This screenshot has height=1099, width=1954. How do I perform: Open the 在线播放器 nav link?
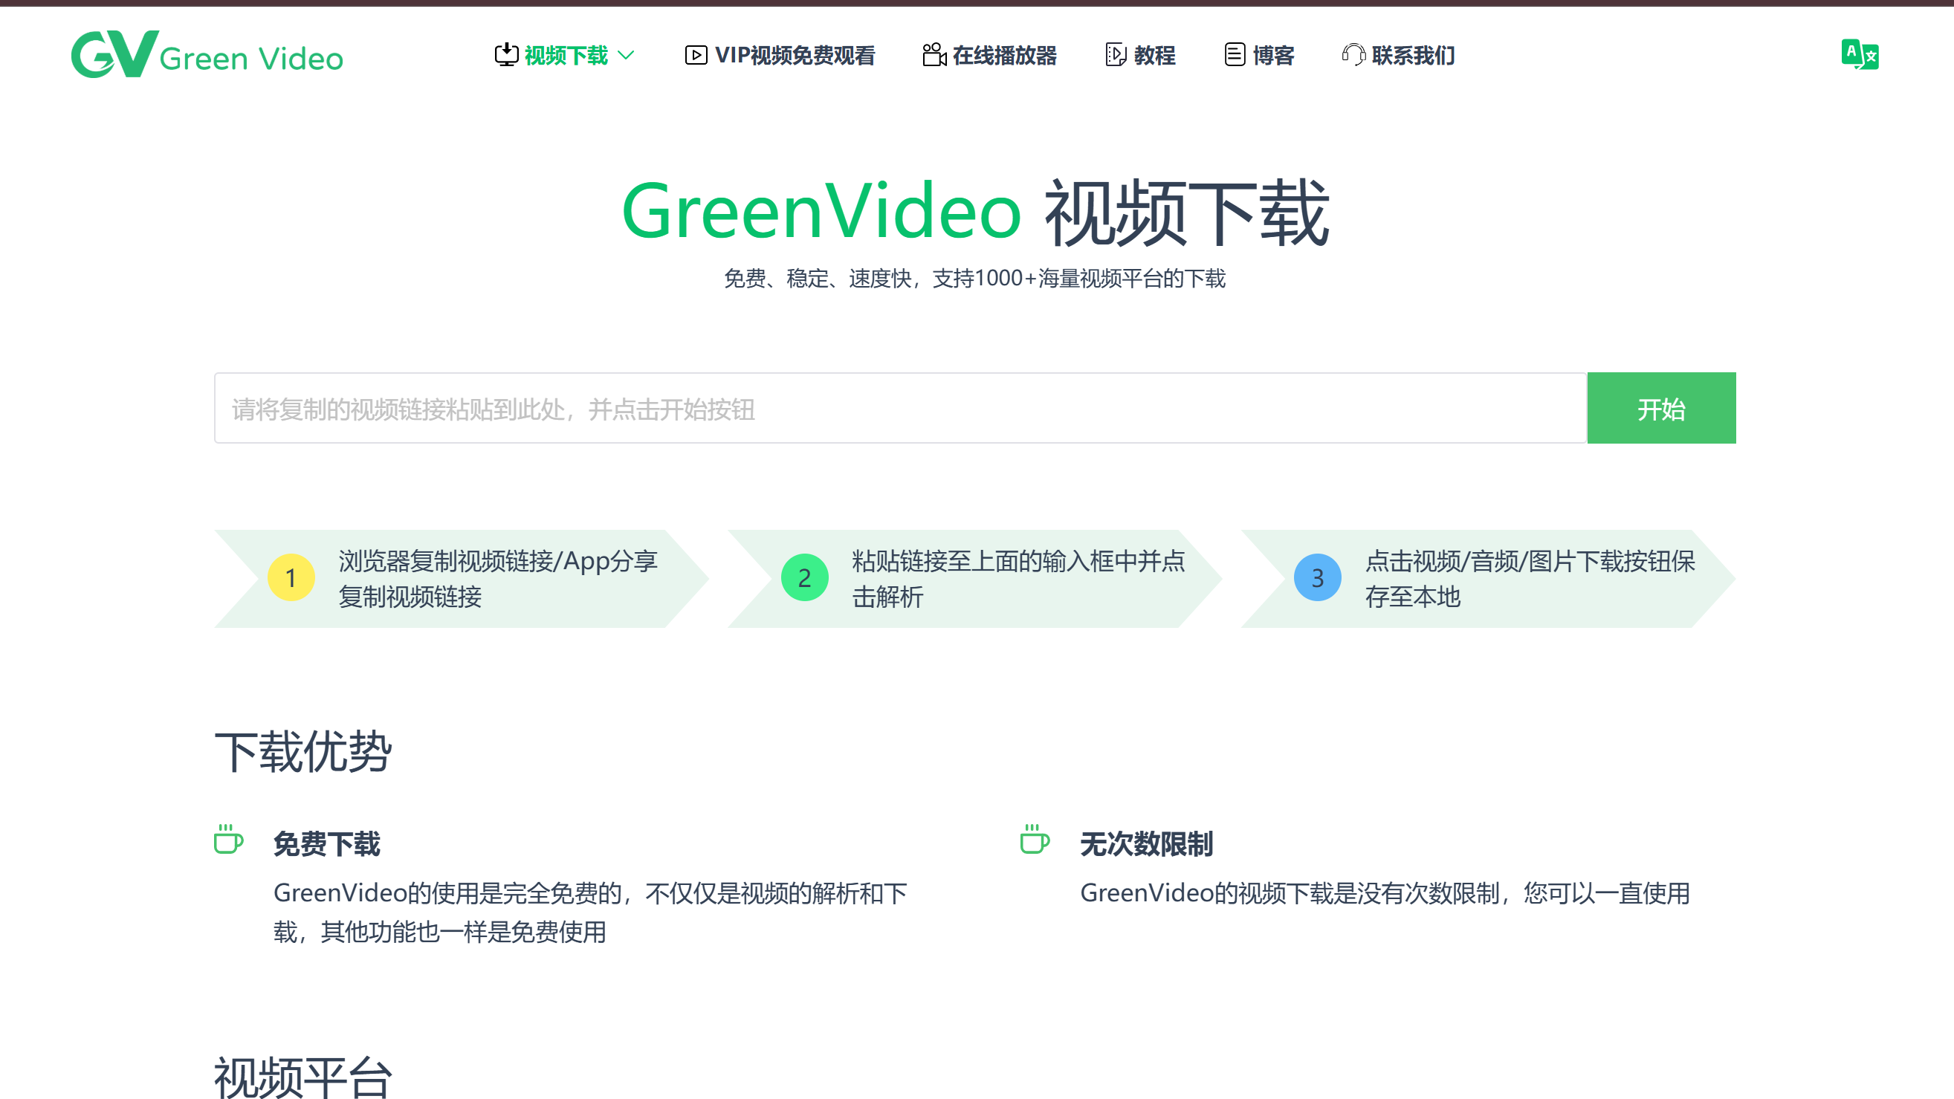click(x=1003, y=56)
